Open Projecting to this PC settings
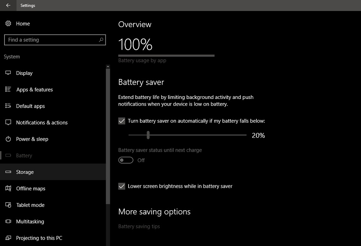Viewport: 361px width, 246px height. (x=39, y=238)
